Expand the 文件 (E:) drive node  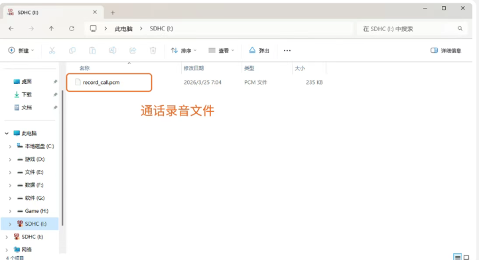(10, 173)
